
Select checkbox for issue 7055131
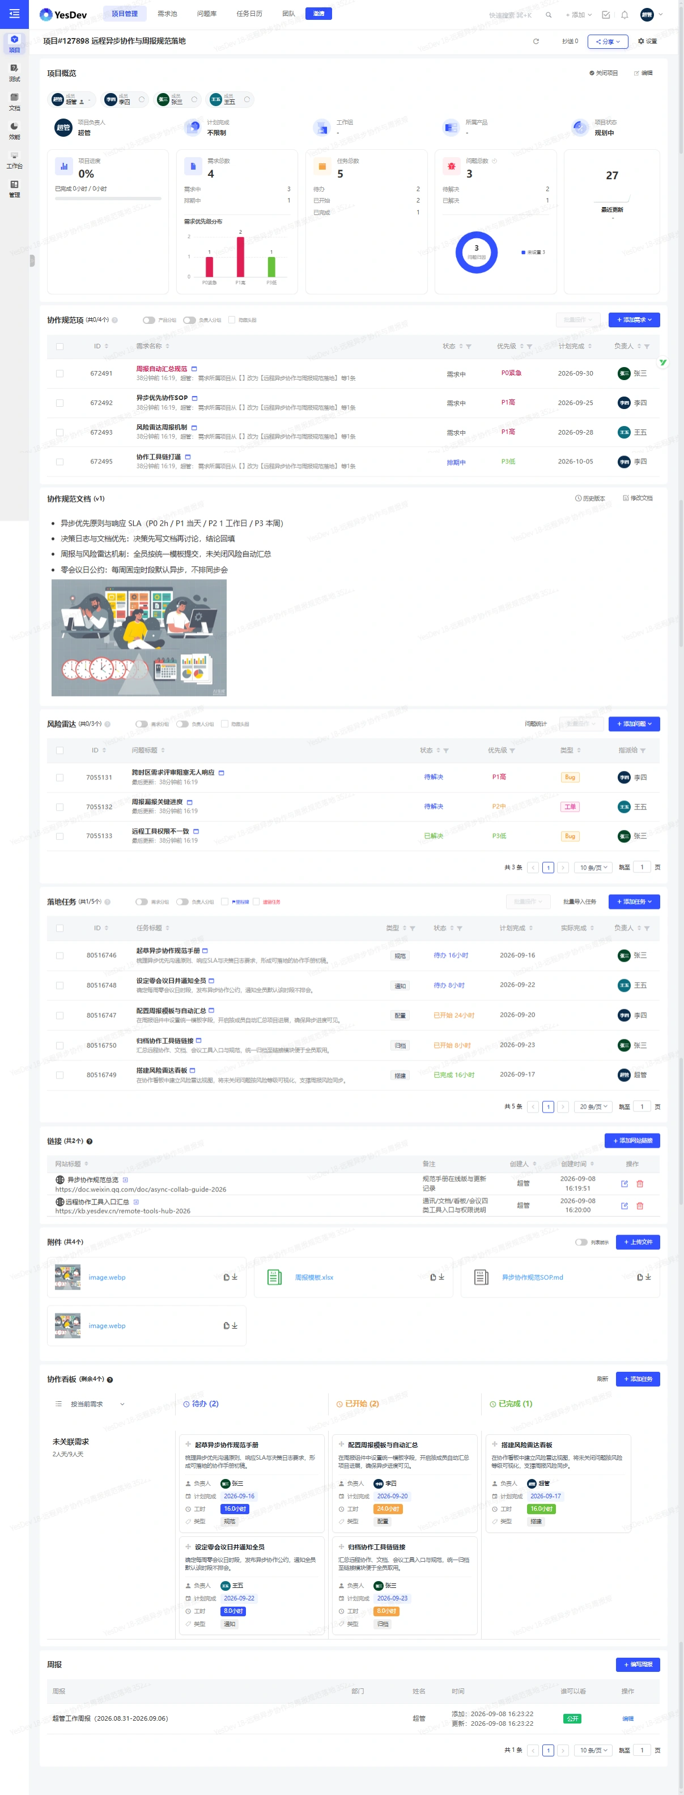59,777
